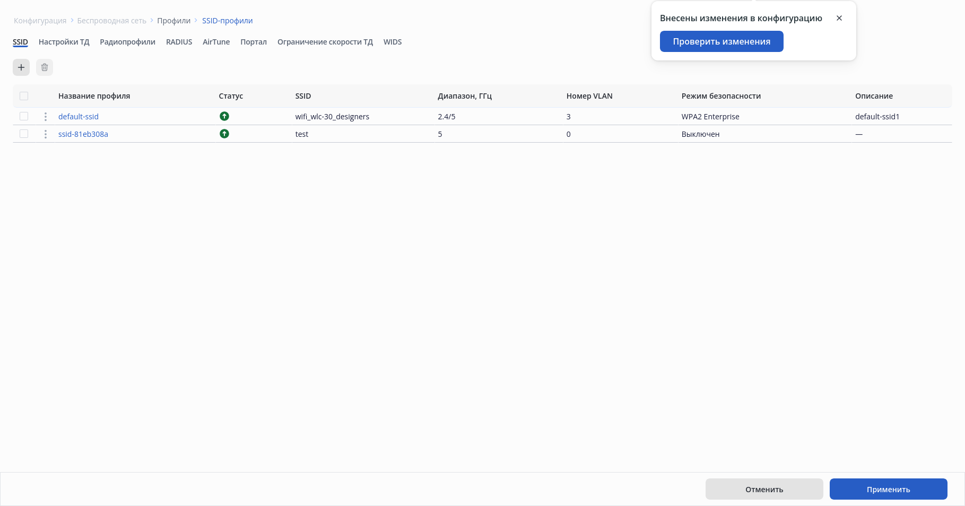Open three-dot menu for ssid-81eb308a row
The height and width of the screenshot is (506, 965).
click(46, 134)
